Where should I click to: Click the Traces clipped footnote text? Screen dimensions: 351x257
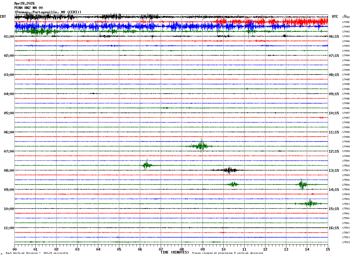(x=227, y=253)
